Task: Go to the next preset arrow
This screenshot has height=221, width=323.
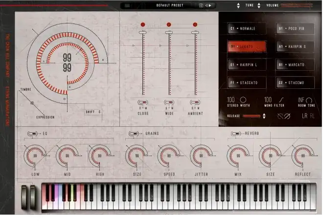Action: pos(211,5)
